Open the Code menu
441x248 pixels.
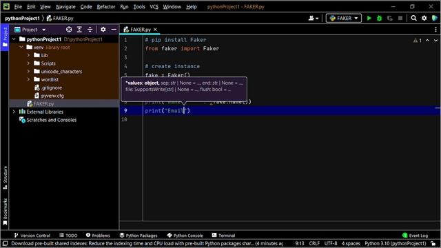86,7
